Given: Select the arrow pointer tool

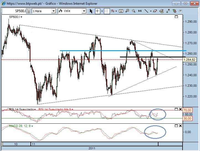Looking at the screenshot, I should 91,11.
